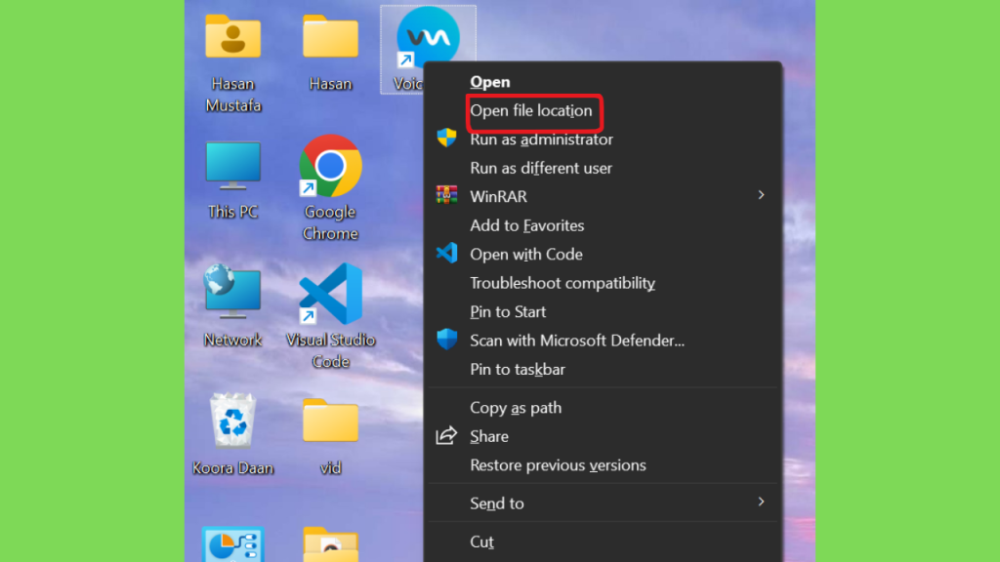Select Open with Code
Image resolution: width=1000 pixels, height=562 pixels.
(x=526, y=255)
